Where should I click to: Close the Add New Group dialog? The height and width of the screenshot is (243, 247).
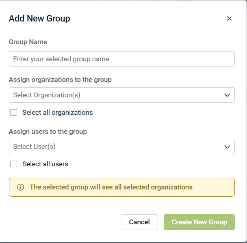[229, 18]
